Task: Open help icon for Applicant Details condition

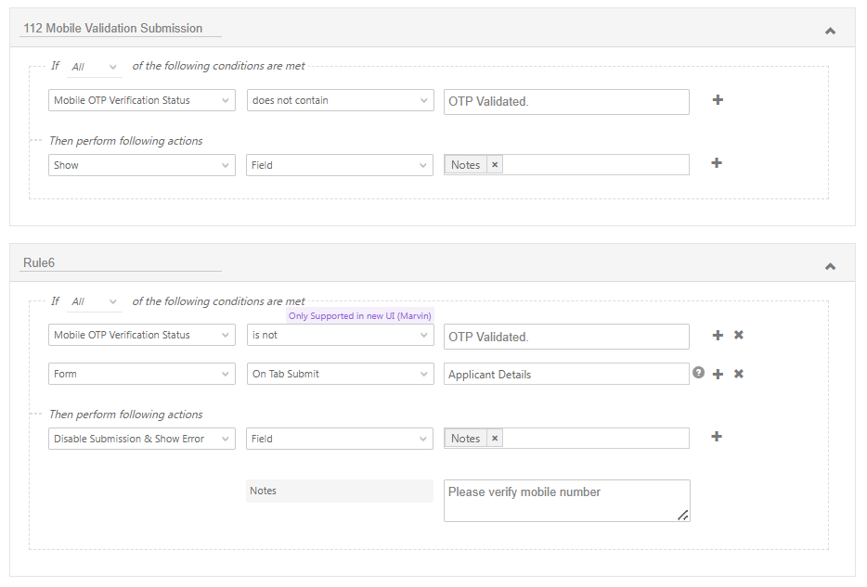Action: (x=698, y=373)
